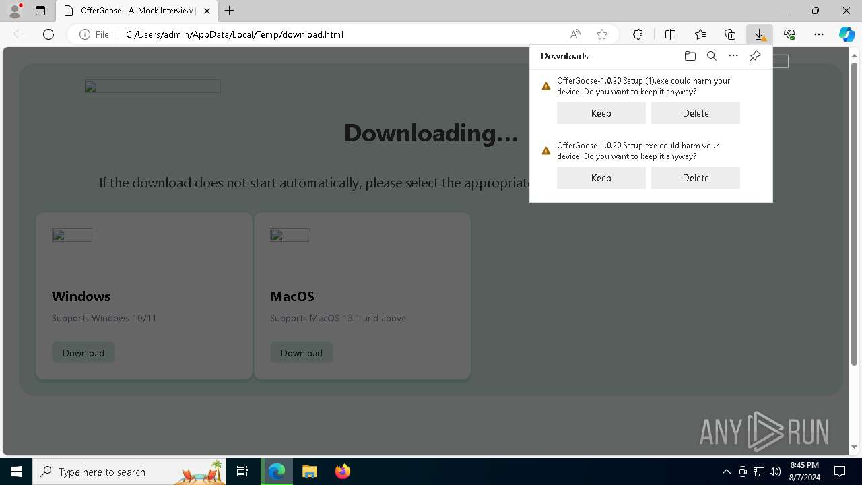Viewport: 862px width, 485px height.
Task: Open the notification center icon
Action: click(x=840, y=472)
